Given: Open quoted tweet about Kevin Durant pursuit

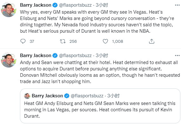Looking at the screenshot, I should (100, 106).
